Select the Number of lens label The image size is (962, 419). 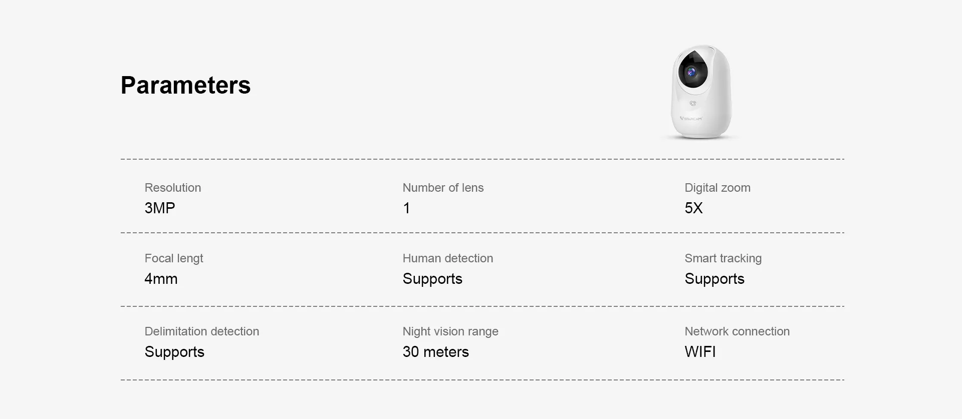tap(443, 188)
